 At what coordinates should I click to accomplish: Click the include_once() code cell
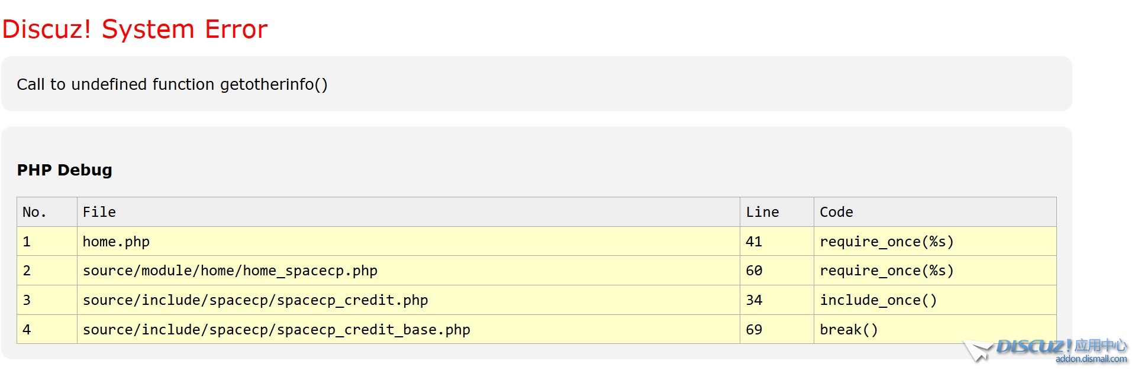click(878, 300)
